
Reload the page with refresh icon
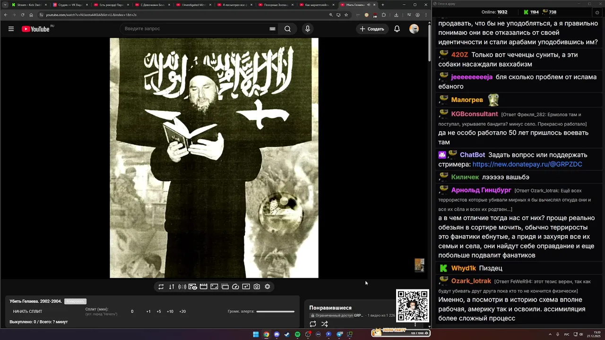pyautogui.click(x=23, y=15)
